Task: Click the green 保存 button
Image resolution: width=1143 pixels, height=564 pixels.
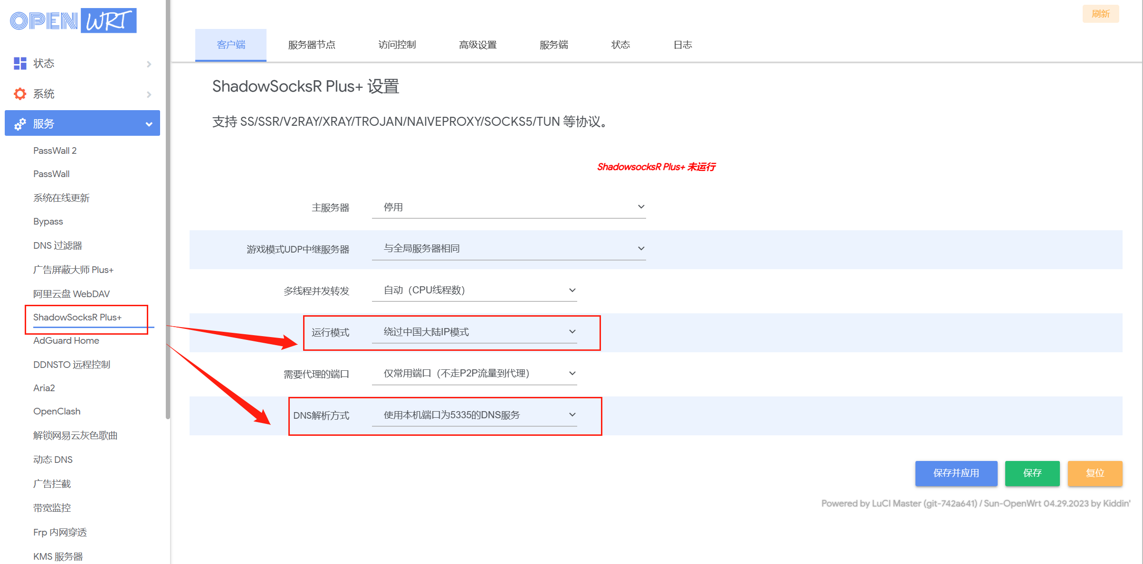Action: (1032, 473)
